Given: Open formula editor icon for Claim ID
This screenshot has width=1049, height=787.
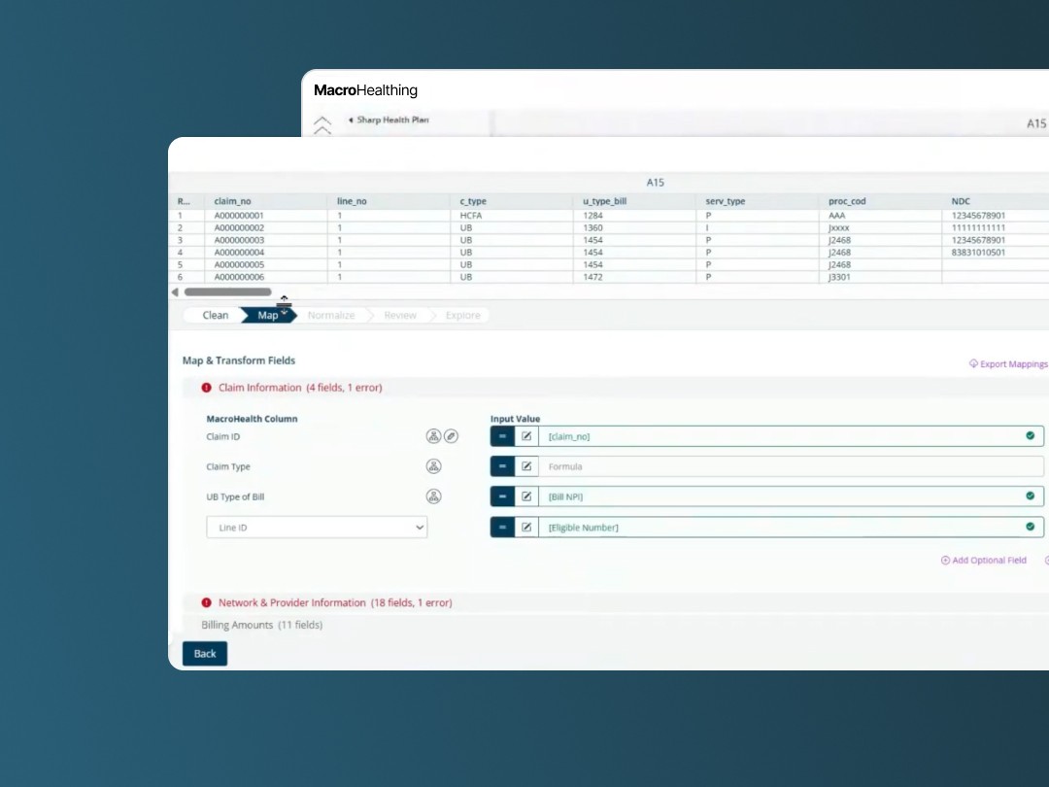Looking at the screenshot, I should pyautogui.click(x=526, y=436).
